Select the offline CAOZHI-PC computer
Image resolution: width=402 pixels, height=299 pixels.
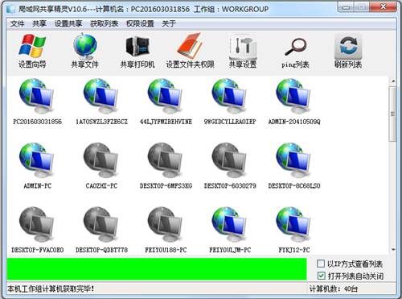(x=101, y=166)
